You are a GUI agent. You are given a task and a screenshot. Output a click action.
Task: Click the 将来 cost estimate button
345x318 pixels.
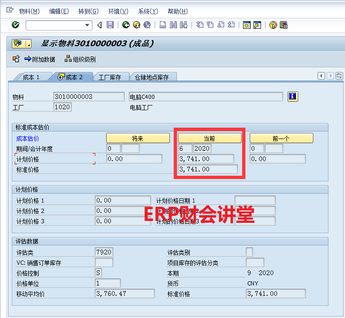[138, 138]
